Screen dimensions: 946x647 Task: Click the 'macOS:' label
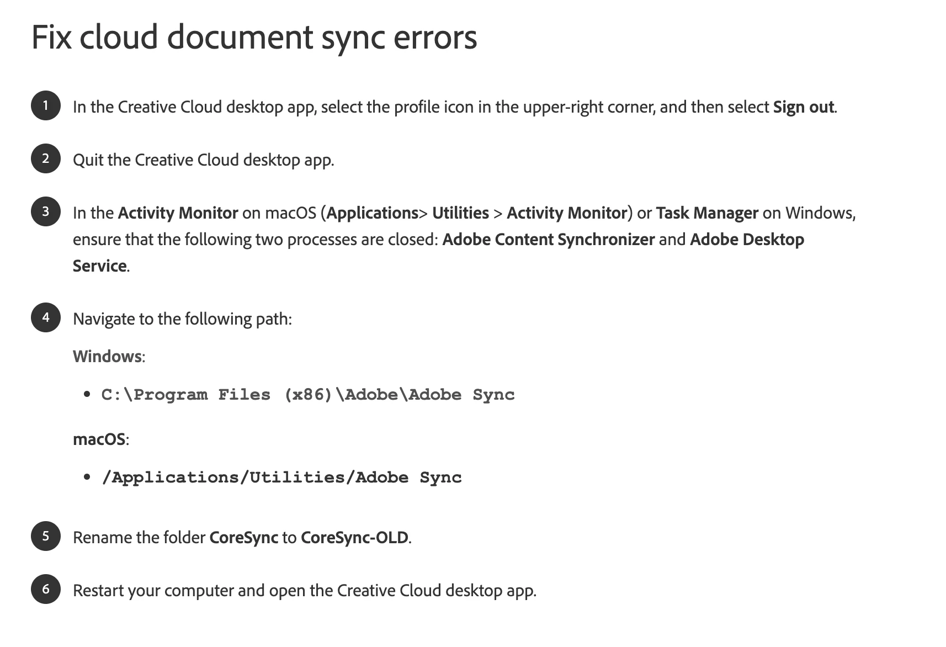coord(101,439)
